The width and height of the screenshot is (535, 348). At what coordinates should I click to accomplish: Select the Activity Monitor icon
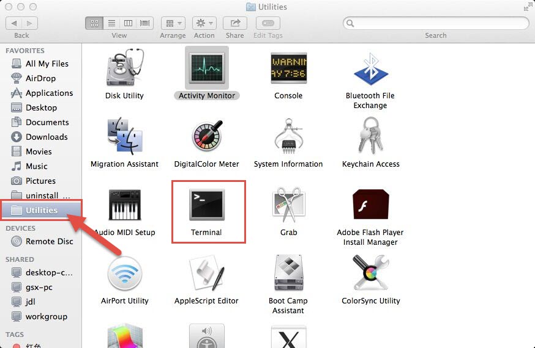207,68
